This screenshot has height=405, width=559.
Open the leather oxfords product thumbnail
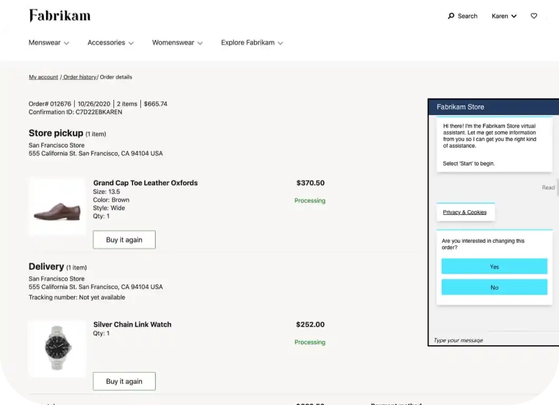pos(57,206)
